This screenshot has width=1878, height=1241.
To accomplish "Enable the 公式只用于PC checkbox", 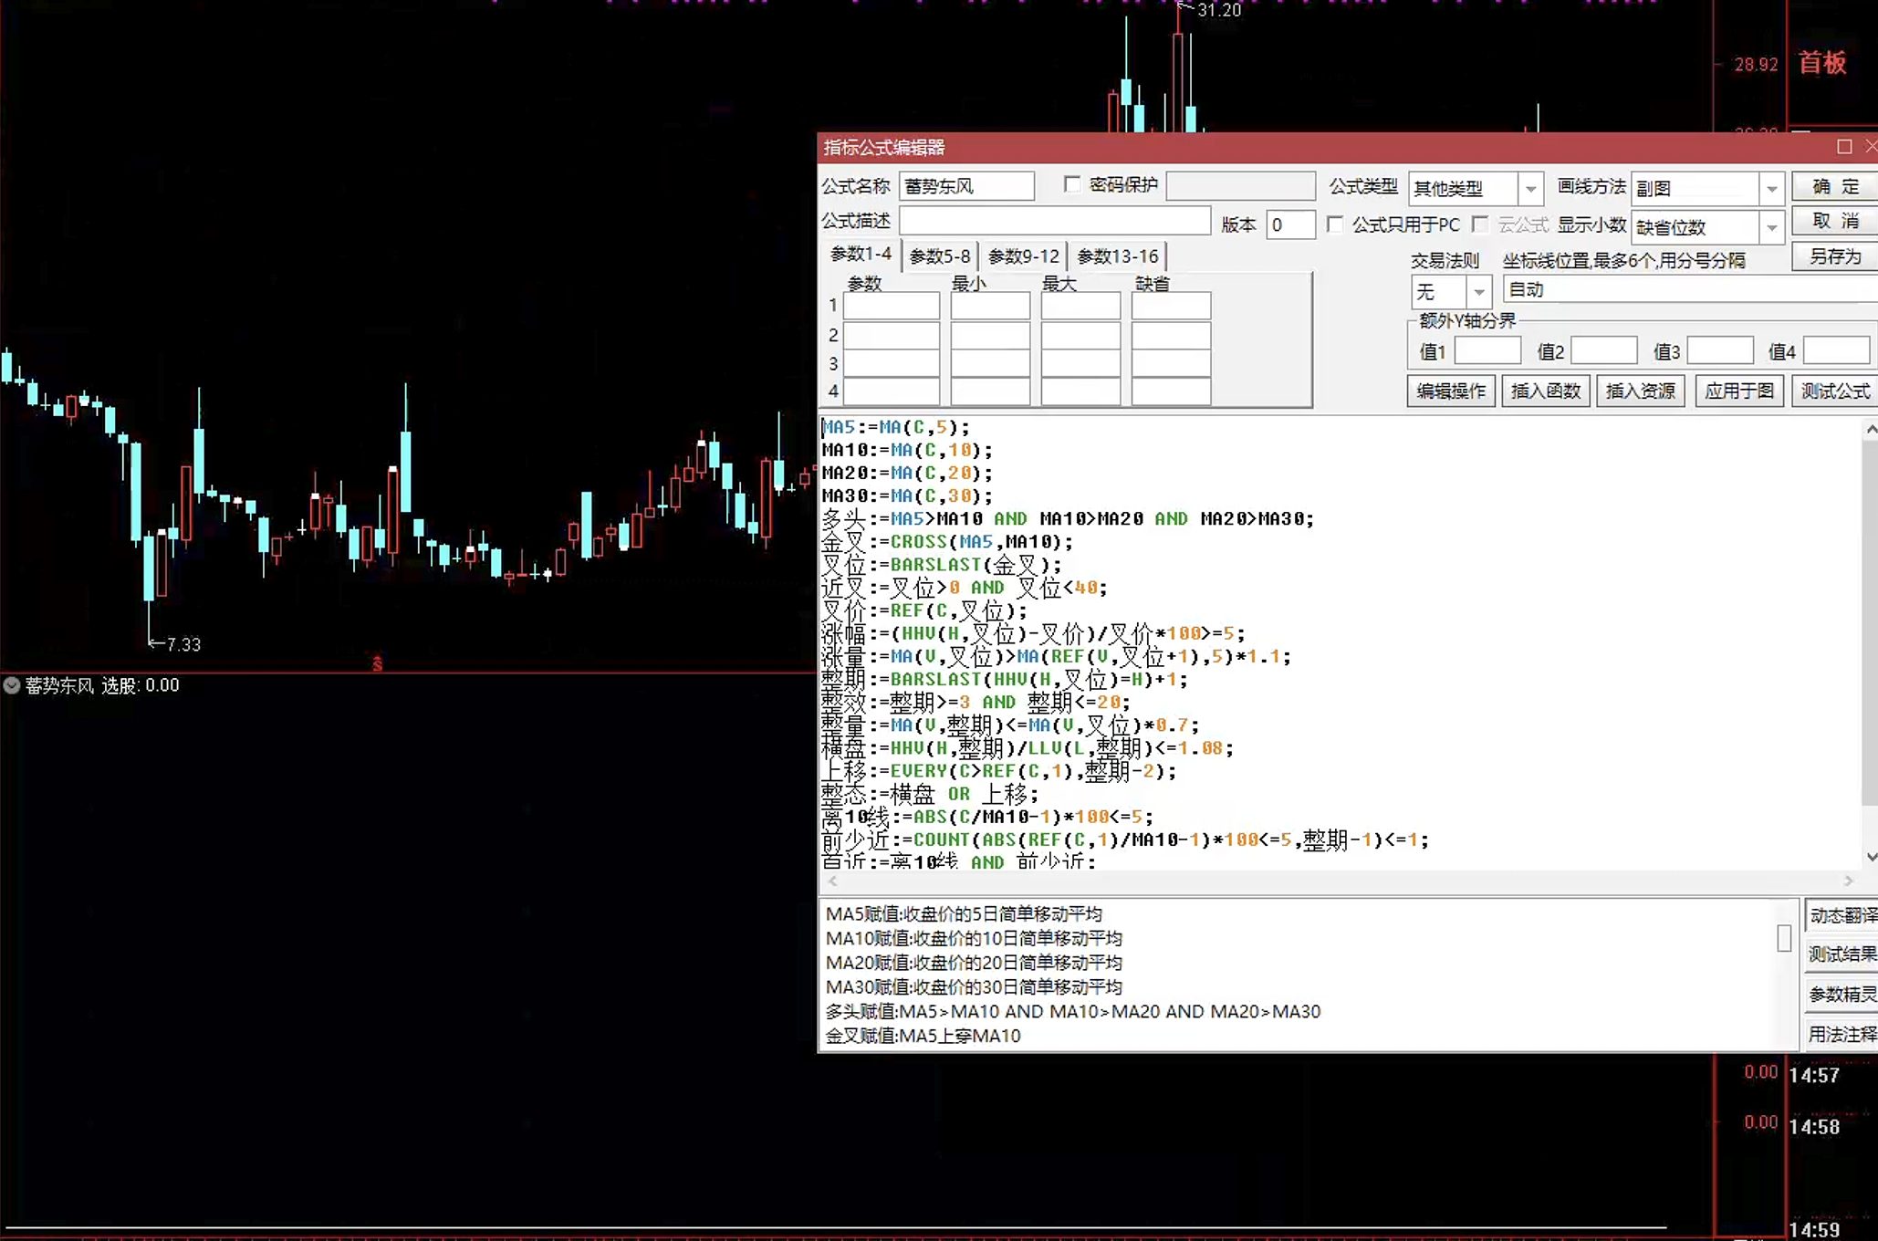I will click(x=1335, y=224).
